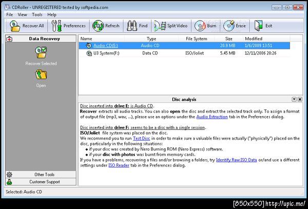Click the Audio CD(E:) disc icon
308x209 pixels.
[89, 46]
